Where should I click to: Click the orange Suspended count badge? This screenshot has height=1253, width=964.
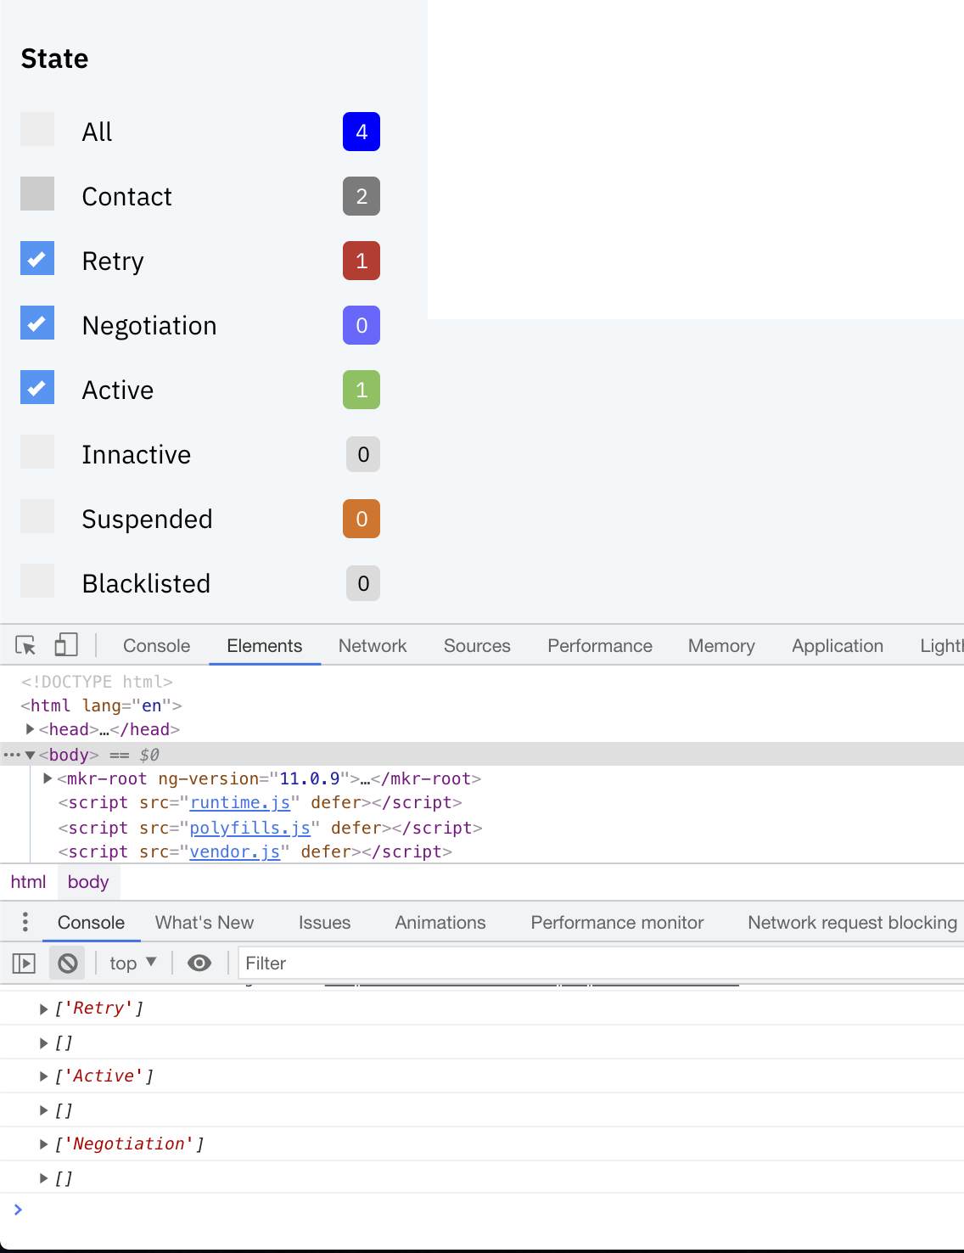click(361, 519)
